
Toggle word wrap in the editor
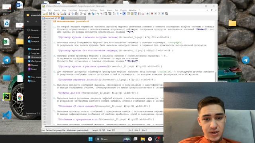coord(114,14)
